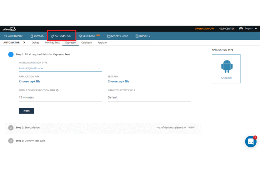Viewport: 260px width, 176px height.
Task: Click the user avatar icon
Action: pyautogui.click(x=241, y=28)
